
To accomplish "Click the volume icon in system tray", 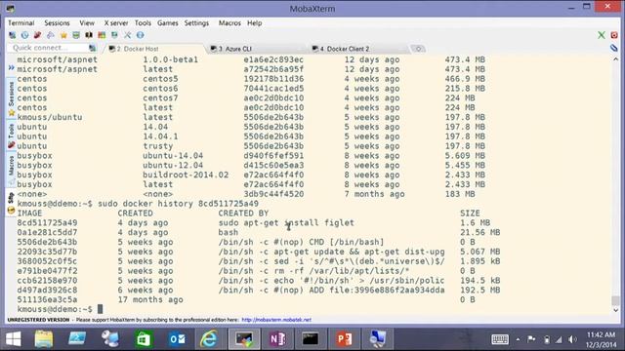I will click(573, 339).
